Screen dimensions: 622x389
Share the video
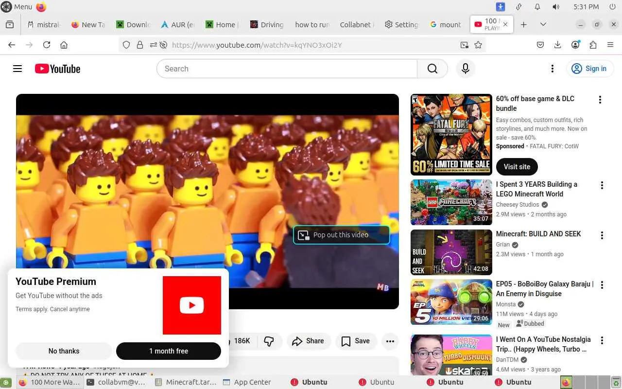[x=308, y=341]
